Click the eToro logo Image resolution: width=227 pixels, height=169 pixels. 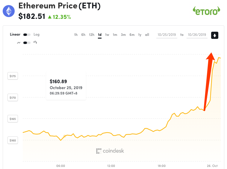[206, 11]
